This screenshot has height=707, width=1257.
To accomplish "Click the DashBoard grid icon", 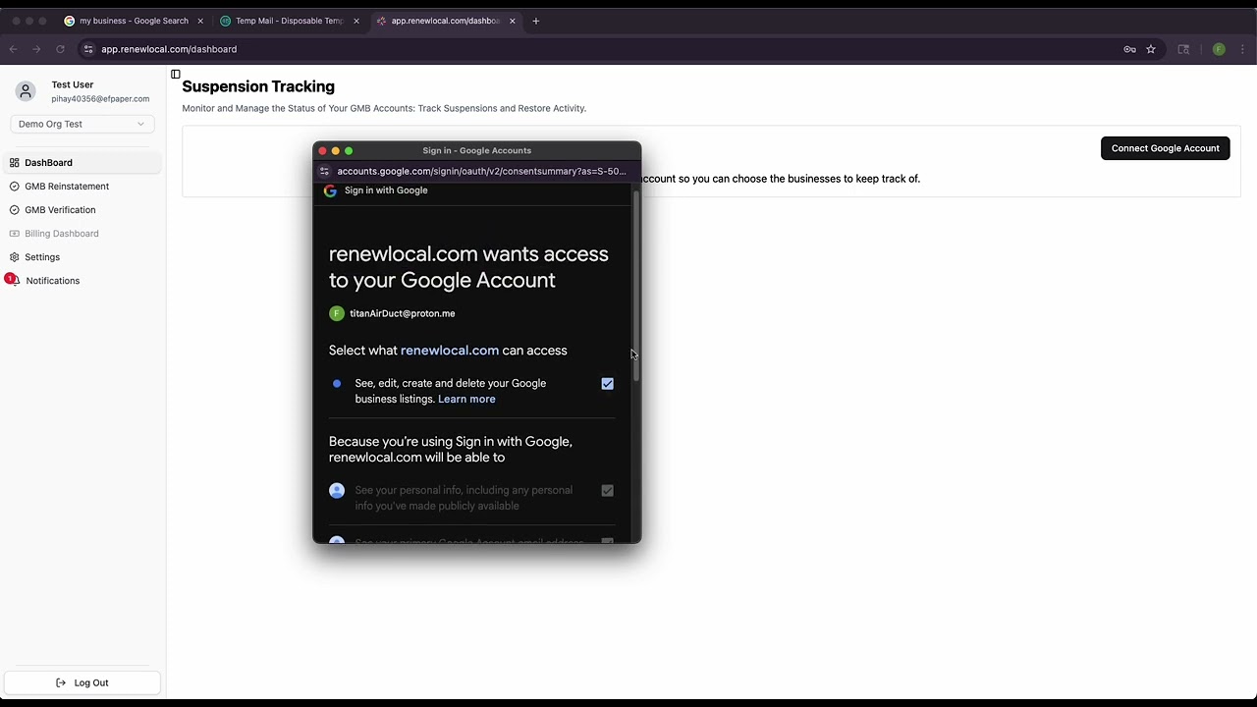I will [15, 163].
